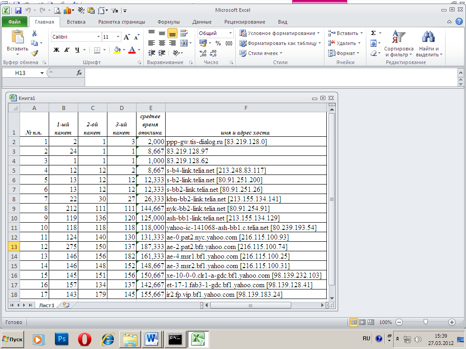466x349 pixels.
Task: Align text to middle of cell
Action: [x=162, y=33]
